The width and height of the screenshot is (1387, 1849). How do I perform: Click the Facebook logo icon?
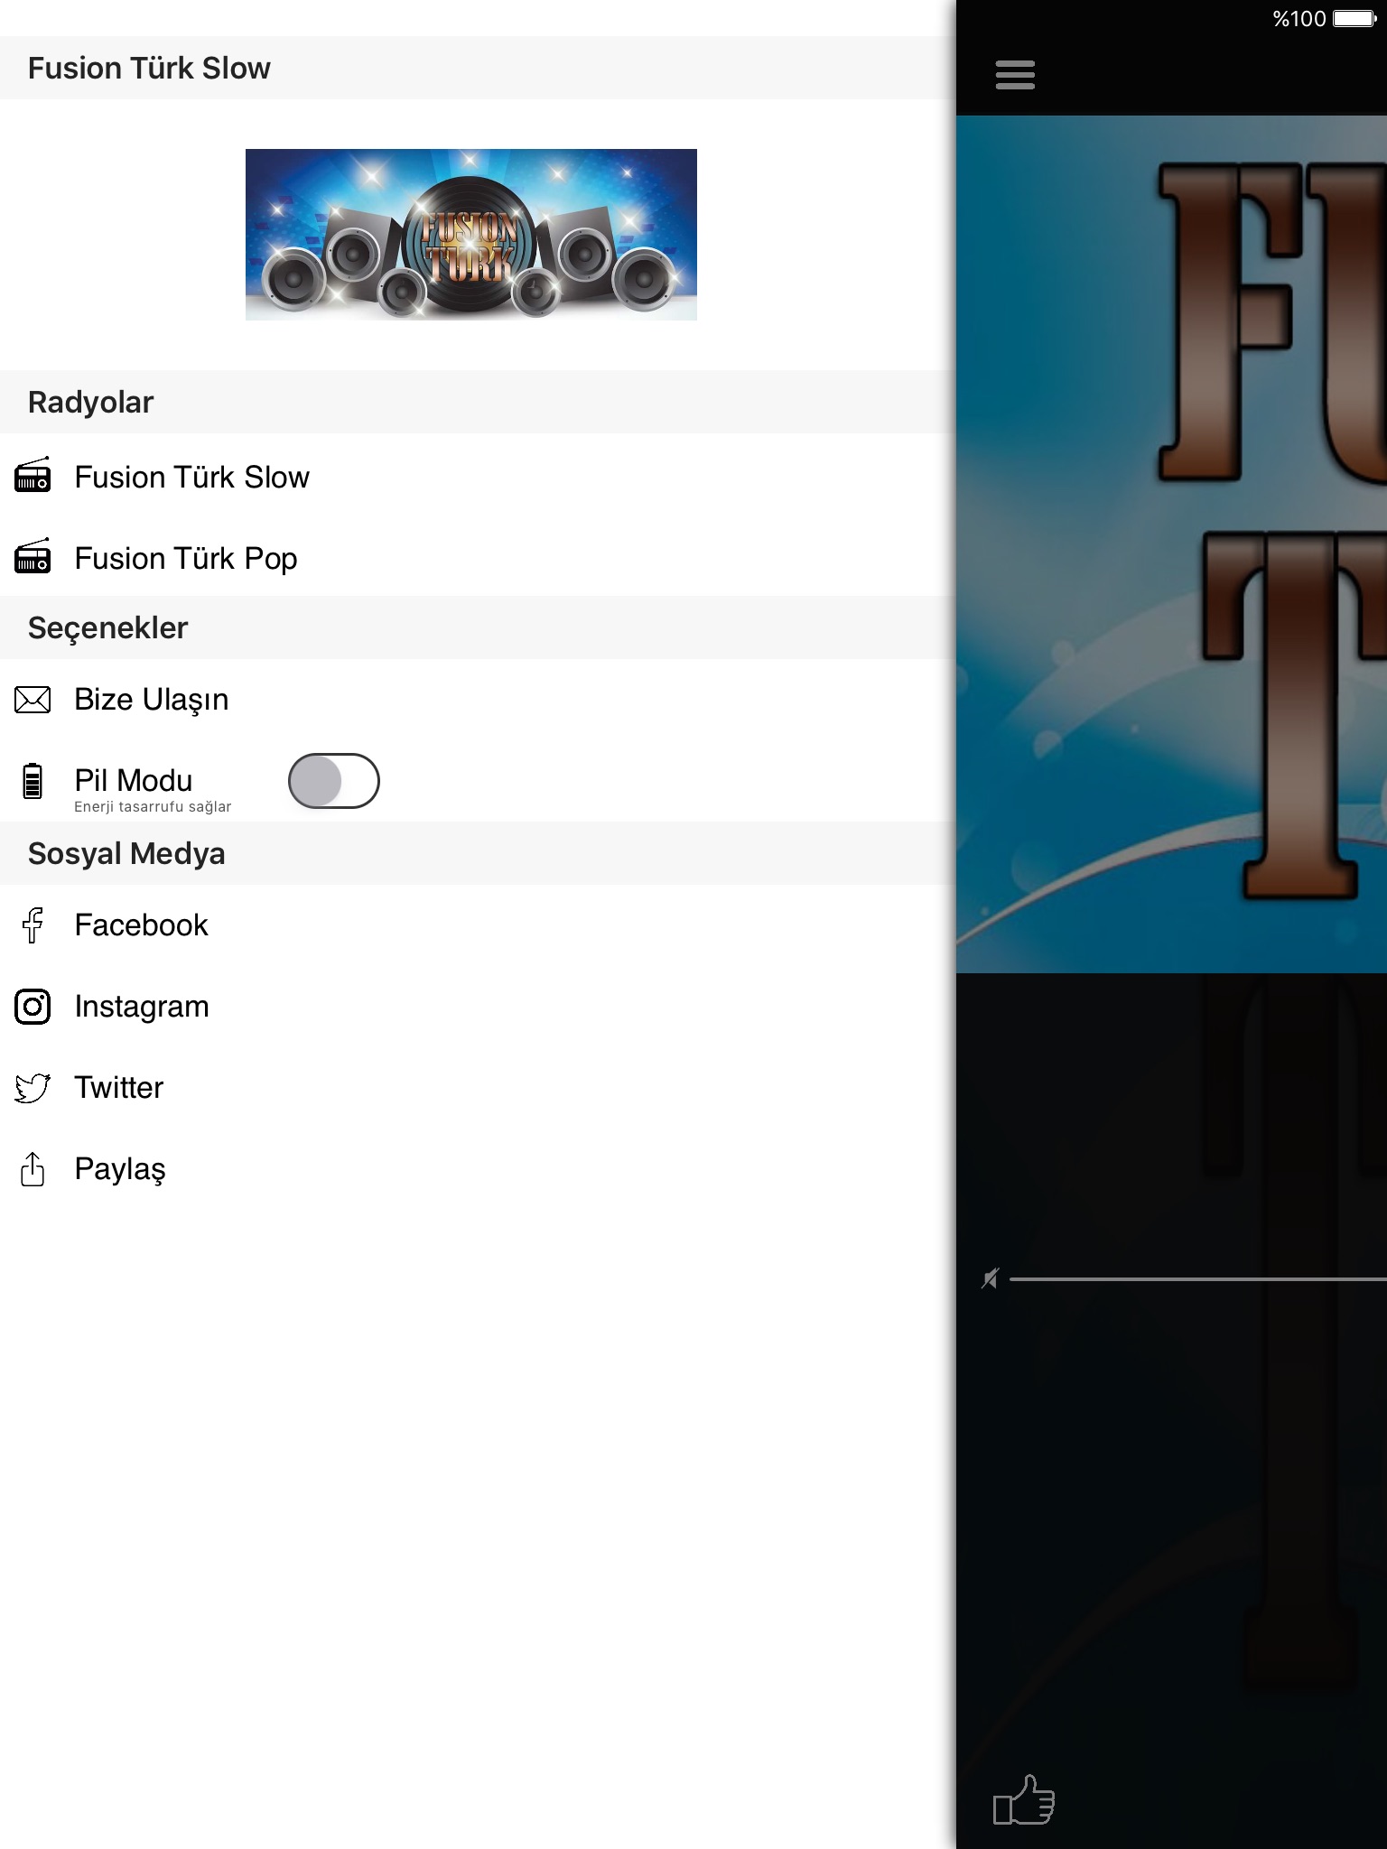[33, 925]
